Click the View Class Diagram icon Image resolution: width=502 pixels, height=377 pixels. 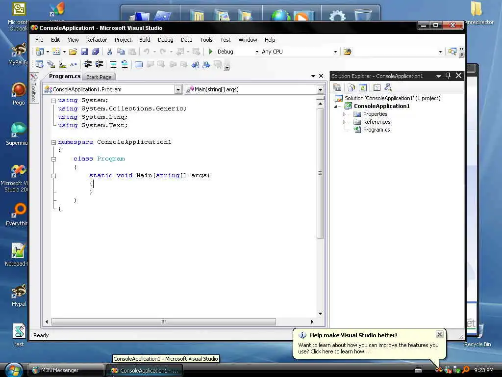tap(388, 87)
